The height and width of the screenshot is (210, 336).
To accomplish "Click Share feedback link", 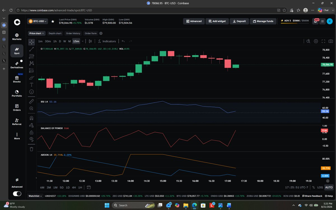I will click(312, 196).
